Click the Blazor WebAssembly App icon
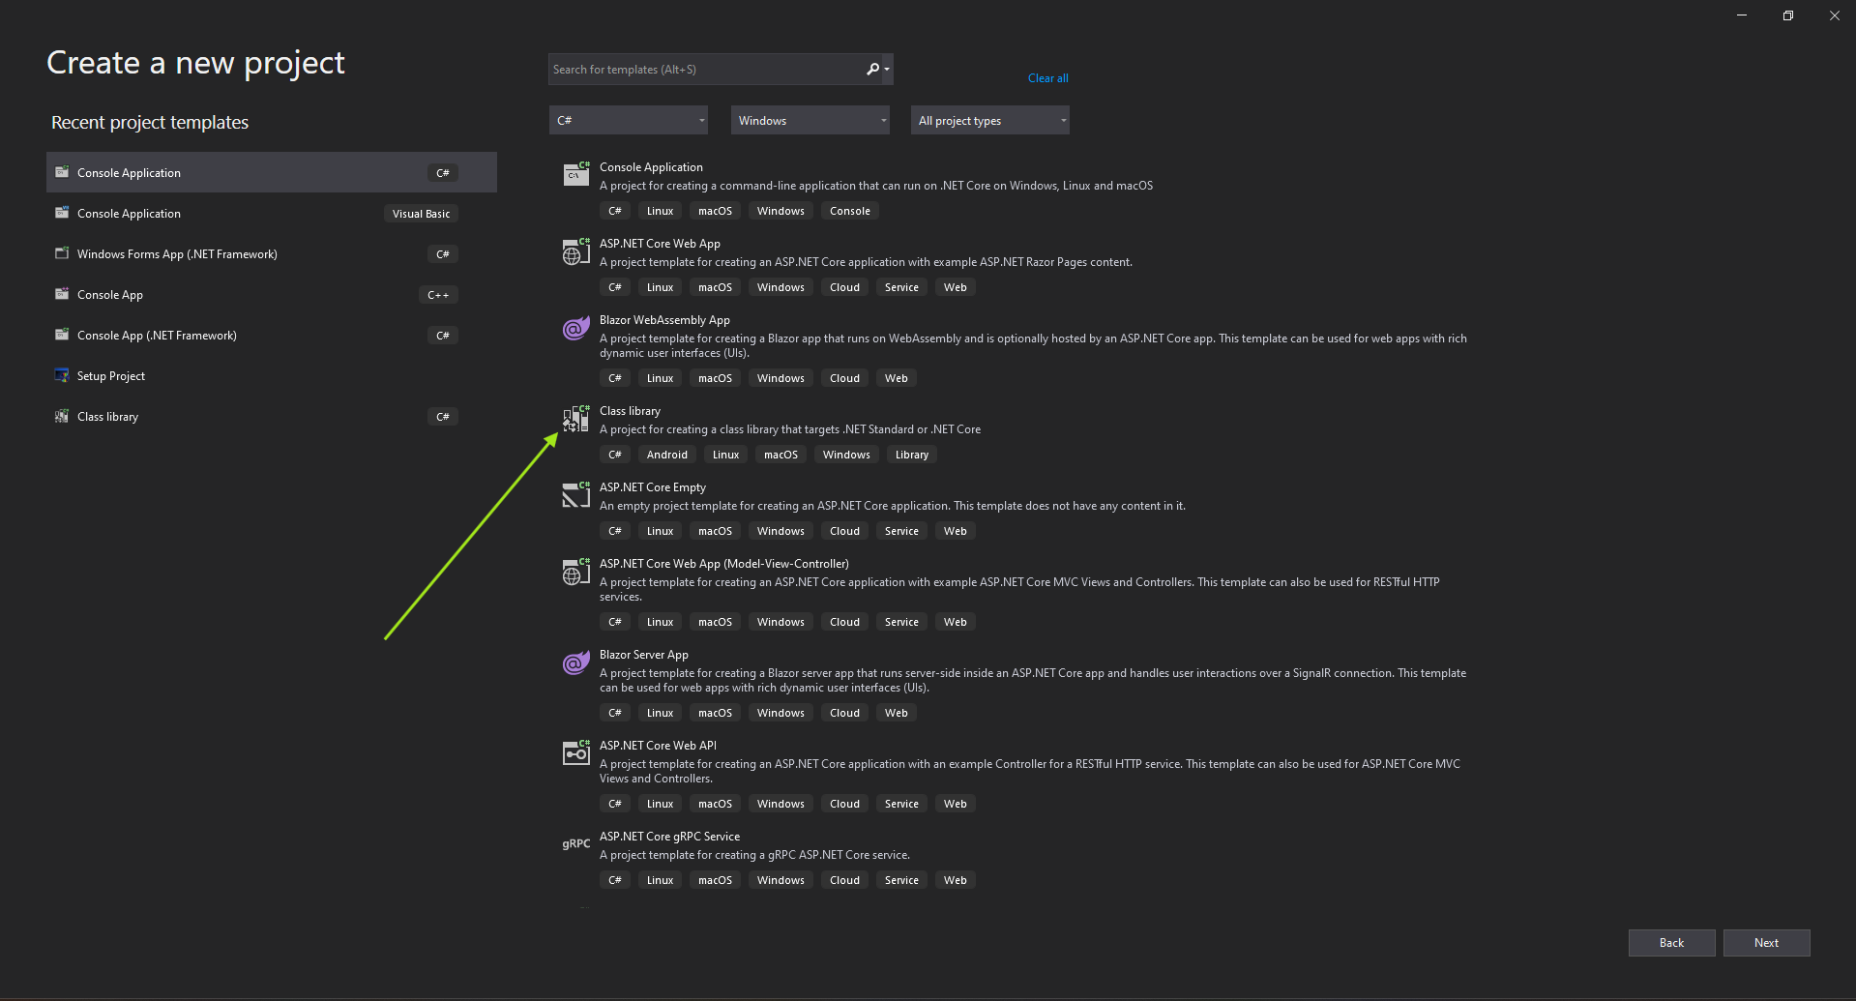 pos(576,328)
